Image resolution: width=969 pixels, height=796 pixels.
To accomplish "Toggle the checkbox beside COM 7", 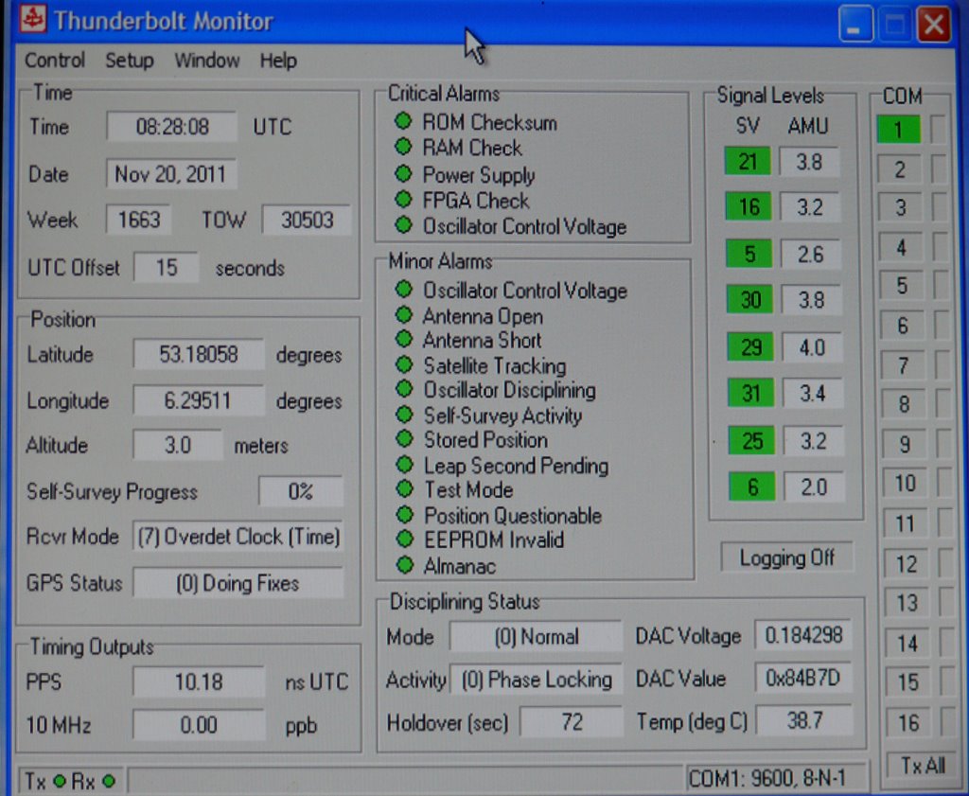I will [943, 365].
